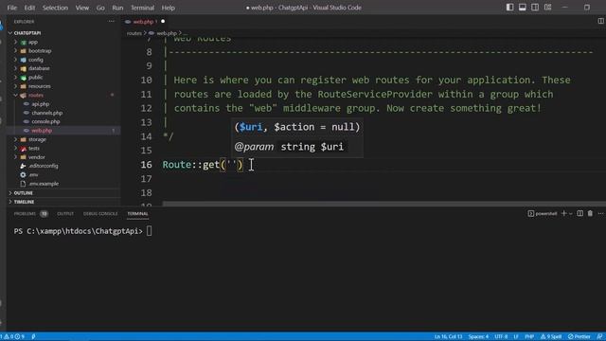606x341 pixels.
Task: Click Prettier status bar item
Action: click(579, 337)
